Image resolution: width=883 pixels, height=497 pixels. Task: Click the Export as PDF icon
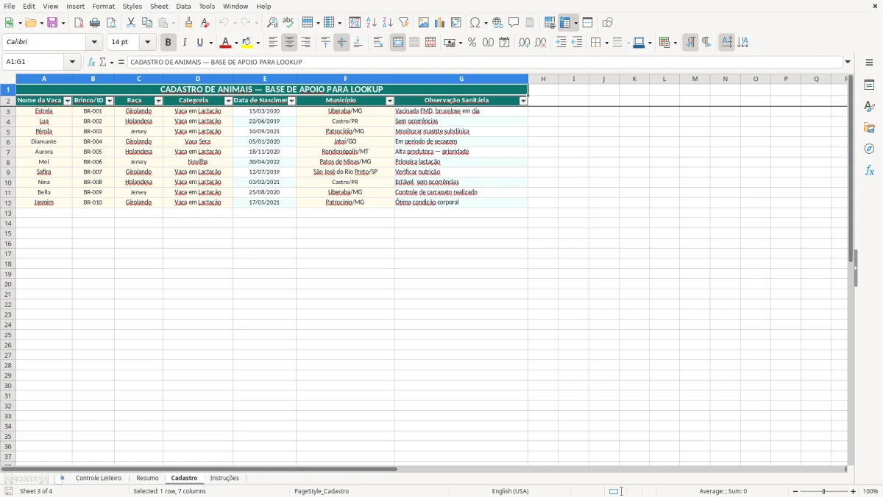click(79, 23)
